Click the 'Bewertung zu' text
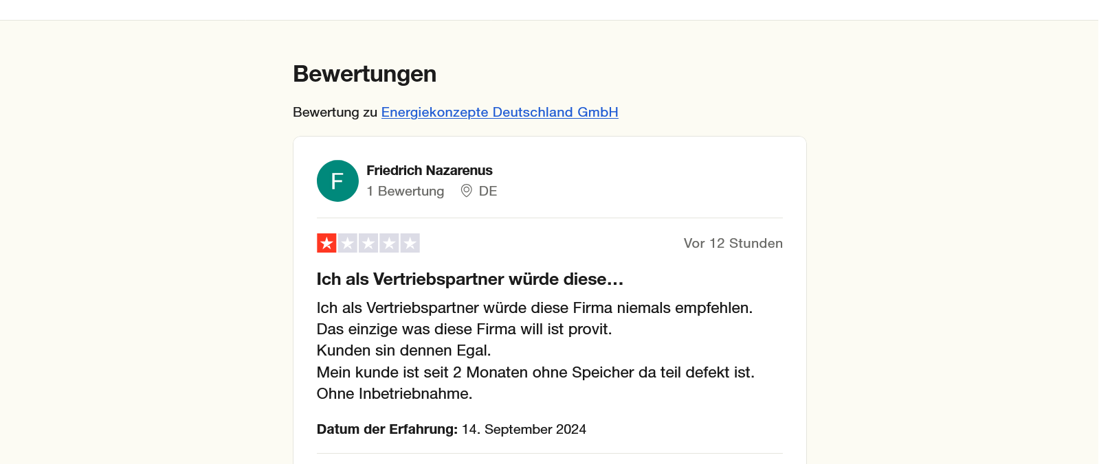 pos(335,112)
